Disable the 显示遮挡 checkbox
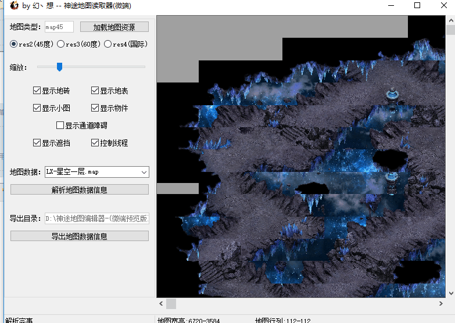The image size is (455, 323). [37, 143]
